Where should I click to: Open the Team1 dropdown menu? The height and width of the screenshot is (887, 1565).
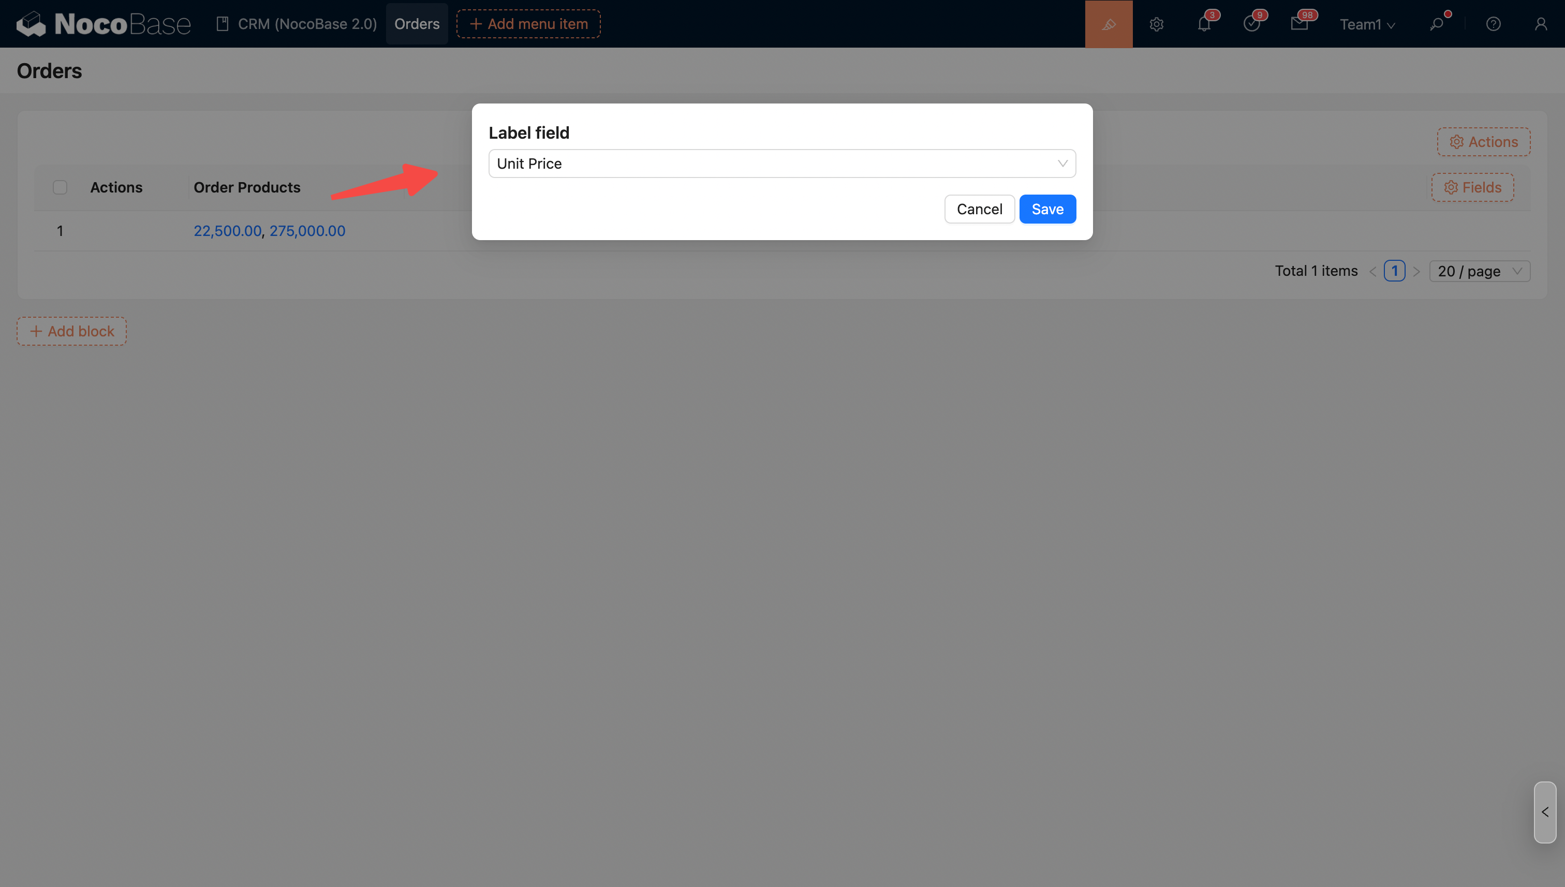(x=1367, y=24)
